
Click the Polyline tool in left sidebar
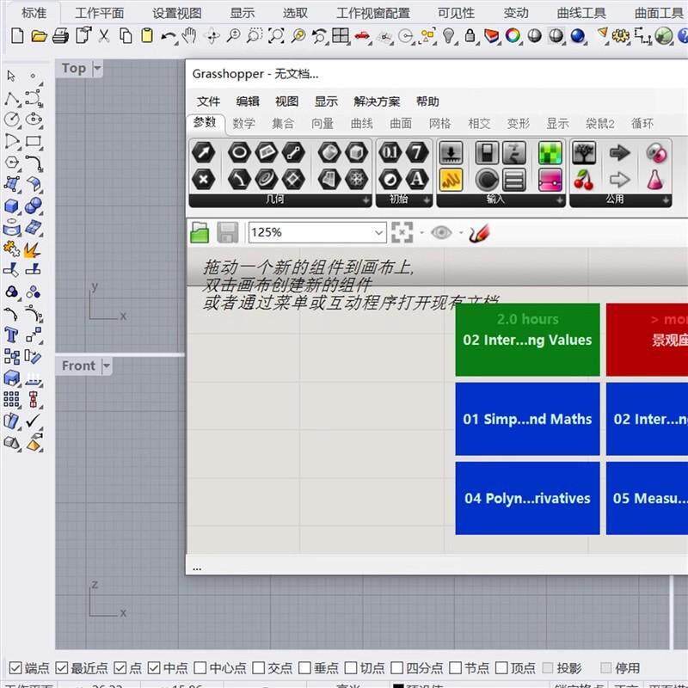coord(11,98)
